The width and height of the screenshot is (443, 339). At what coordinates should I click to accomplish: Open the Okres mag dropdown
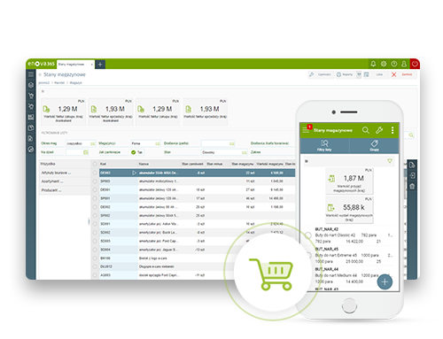81,143
